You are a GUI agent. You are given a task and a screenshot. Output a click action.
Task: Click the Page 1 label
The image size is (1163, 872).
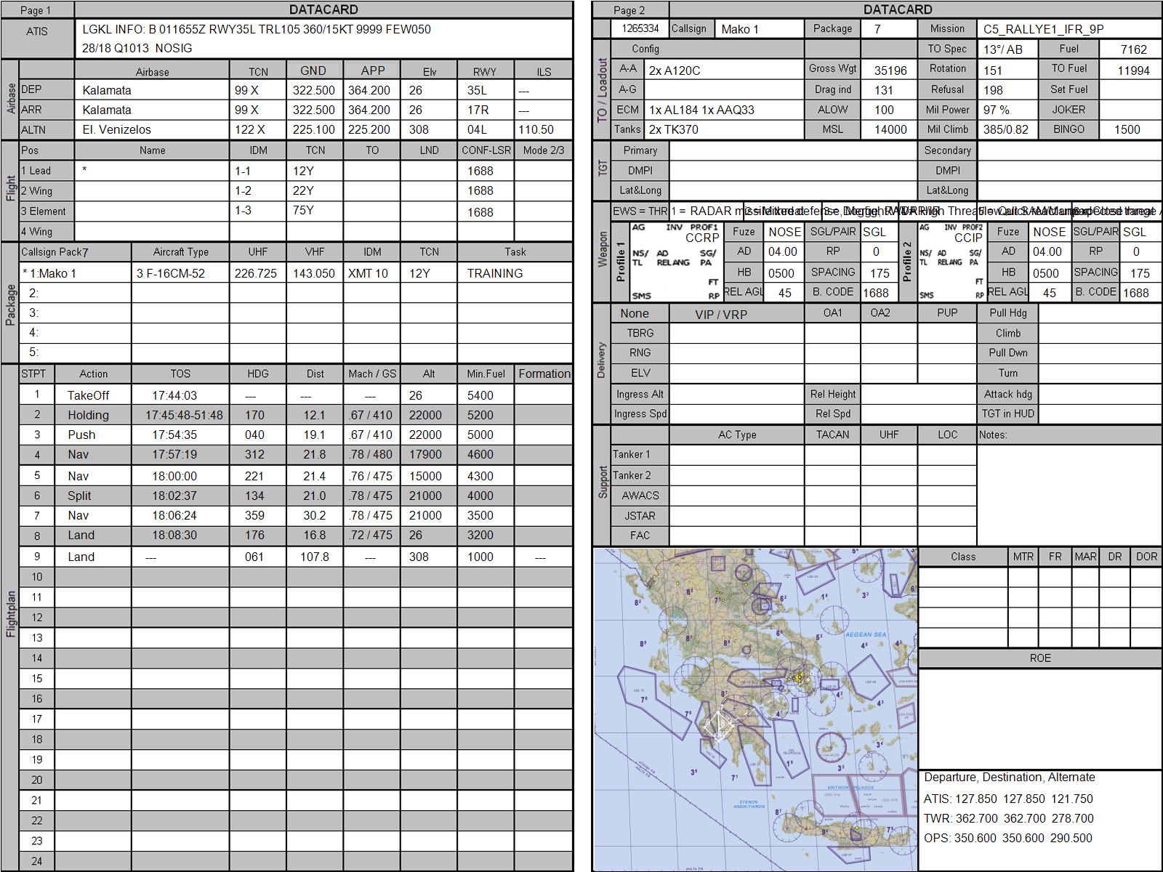(x=36, y=10)
